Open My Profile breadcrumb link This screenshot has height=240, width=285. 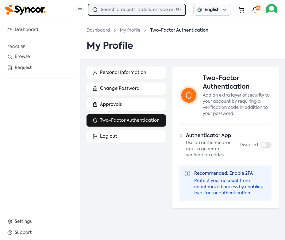[130, 30]
